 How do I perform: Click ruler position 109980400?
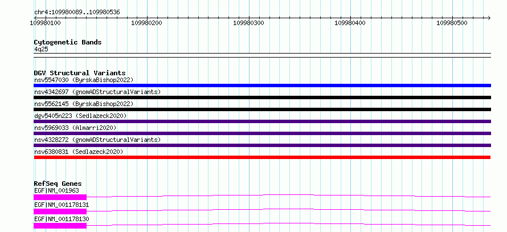350,23
